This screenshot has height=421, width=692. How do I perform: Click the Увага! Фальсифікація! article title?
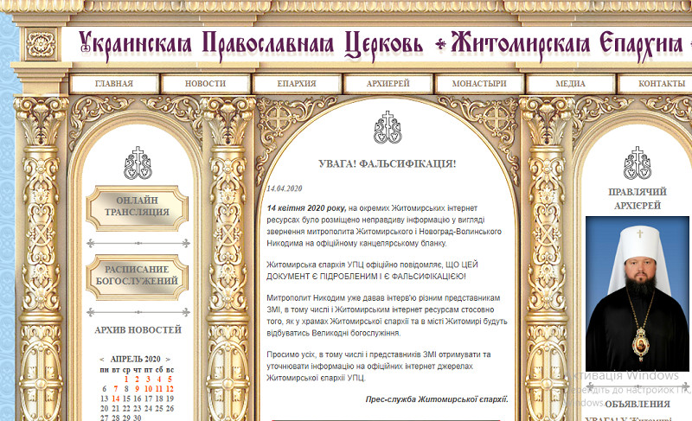387,163
